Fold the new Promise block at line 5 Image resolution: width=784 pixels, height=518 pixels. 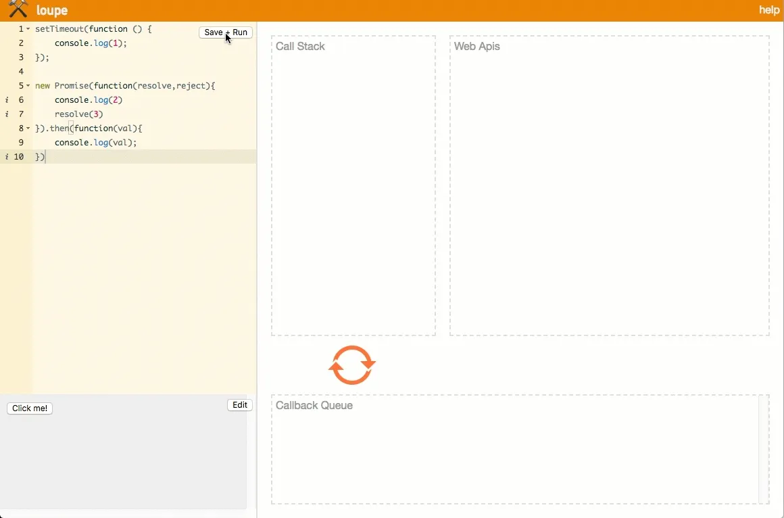coord(28,86)
